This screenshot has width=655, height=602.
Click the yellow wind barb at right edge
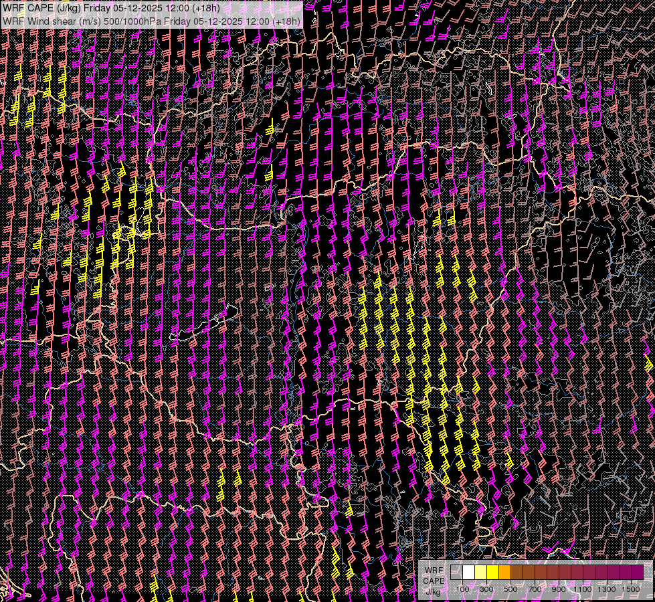(x=648, y=365)
